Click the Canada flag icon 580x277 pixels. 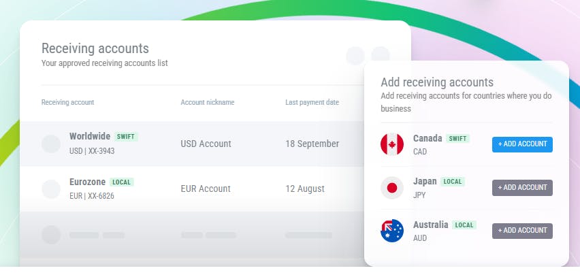(x=392, y=144)
